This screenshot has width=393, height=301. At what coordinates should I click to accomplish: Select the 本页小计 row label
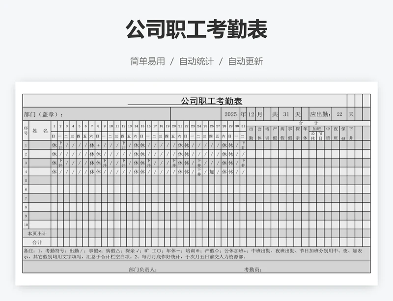pos(37,234)
